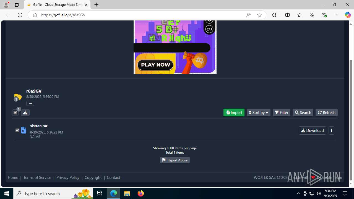Screen dimensions: 354x199
Task: Open sistran.rar more options kebab menu
Action: [x=331, y=130]
